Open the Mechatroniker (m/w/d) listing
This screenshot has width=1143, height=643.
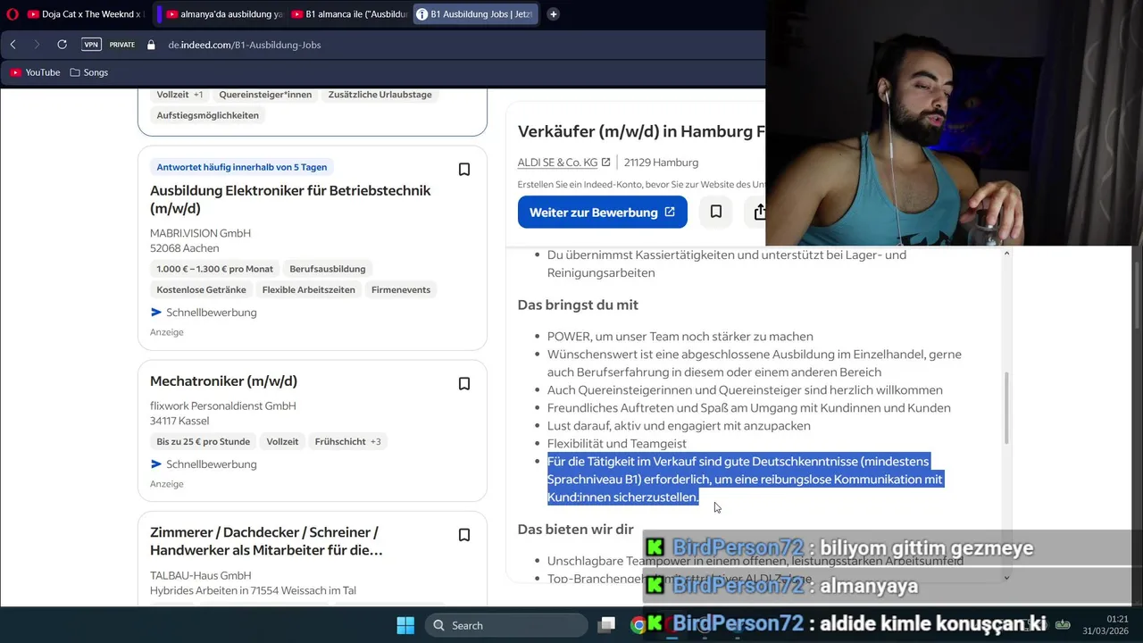(223, 381)
